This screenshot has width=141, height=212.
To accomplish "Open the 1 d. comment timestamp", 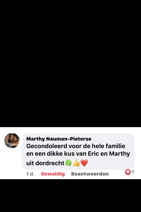I will pos(30,174).
